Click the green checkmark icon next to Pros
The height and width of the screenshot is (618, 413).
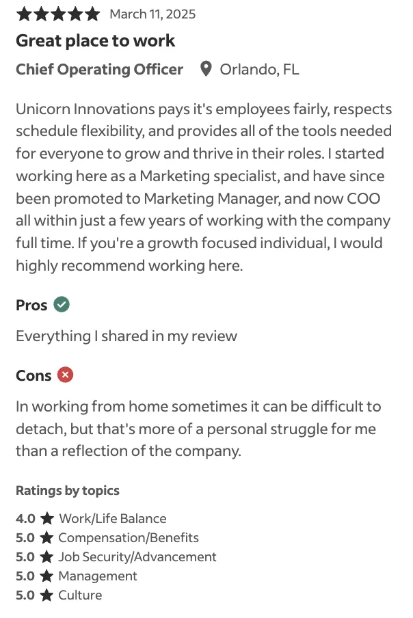(x=62, y=304)
